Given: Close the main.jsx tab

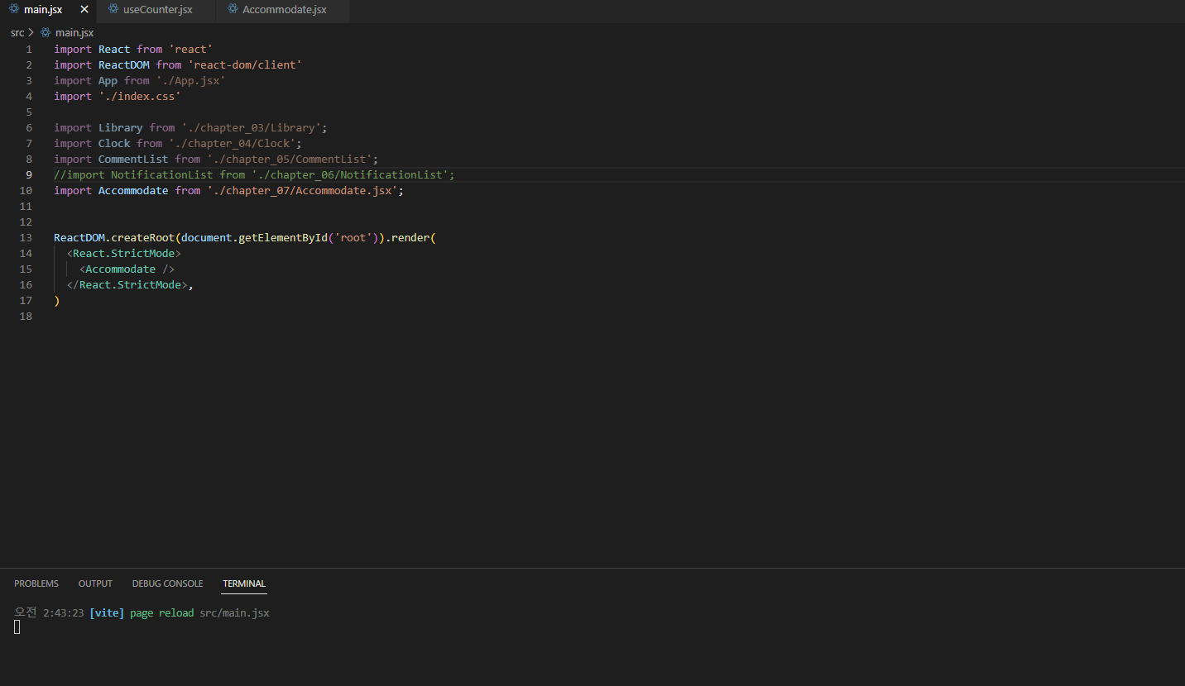Looking at the screenshot, I should [84, 10].
